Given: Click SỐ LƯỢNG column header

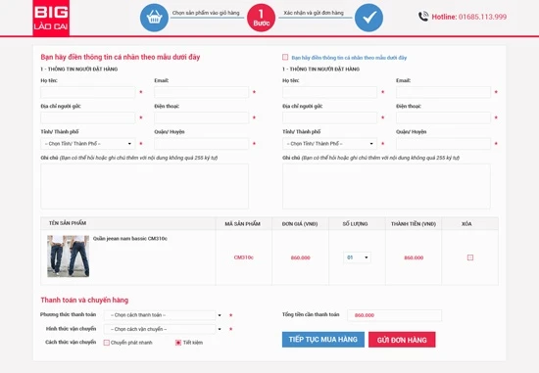Looking at the screenshot, I should (x=355, y=224).
